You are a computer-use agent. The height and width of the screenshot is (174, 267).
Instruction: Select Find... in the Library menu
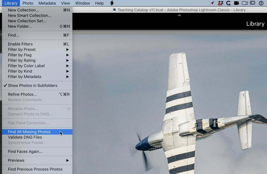click(37, 35)
